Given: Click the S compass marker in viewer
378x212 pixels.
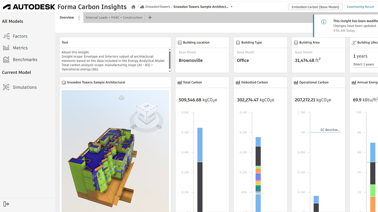Looking at the screenshot, I should point(159,127).
